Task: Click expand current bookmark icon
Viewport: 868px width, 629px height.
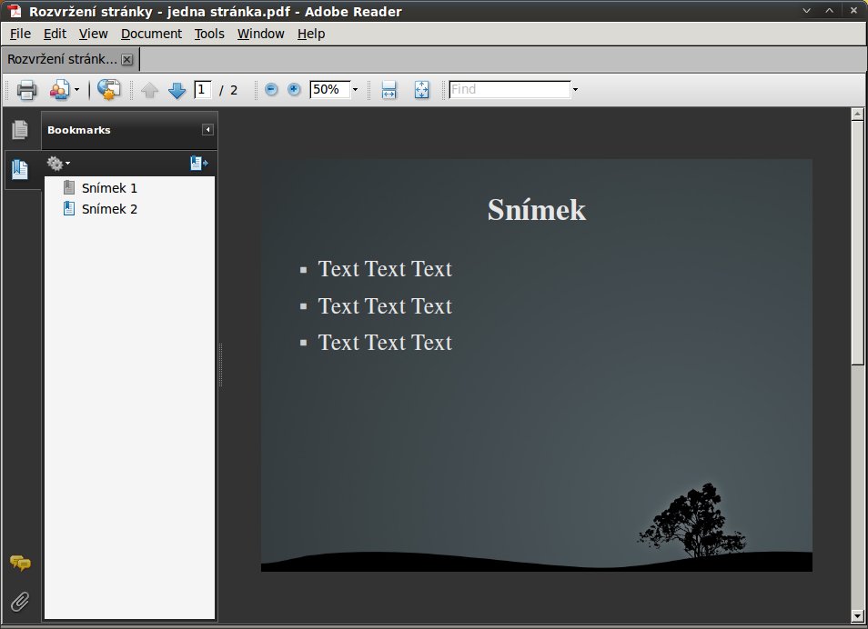Action: [198, 164]
